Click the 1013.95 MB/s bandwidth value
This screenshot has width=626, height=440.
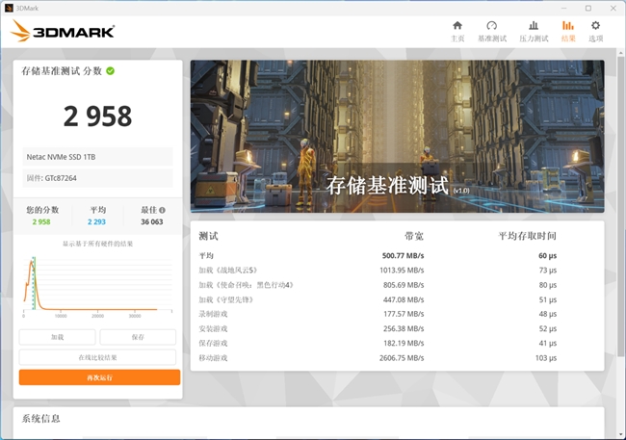click(402, 271)
